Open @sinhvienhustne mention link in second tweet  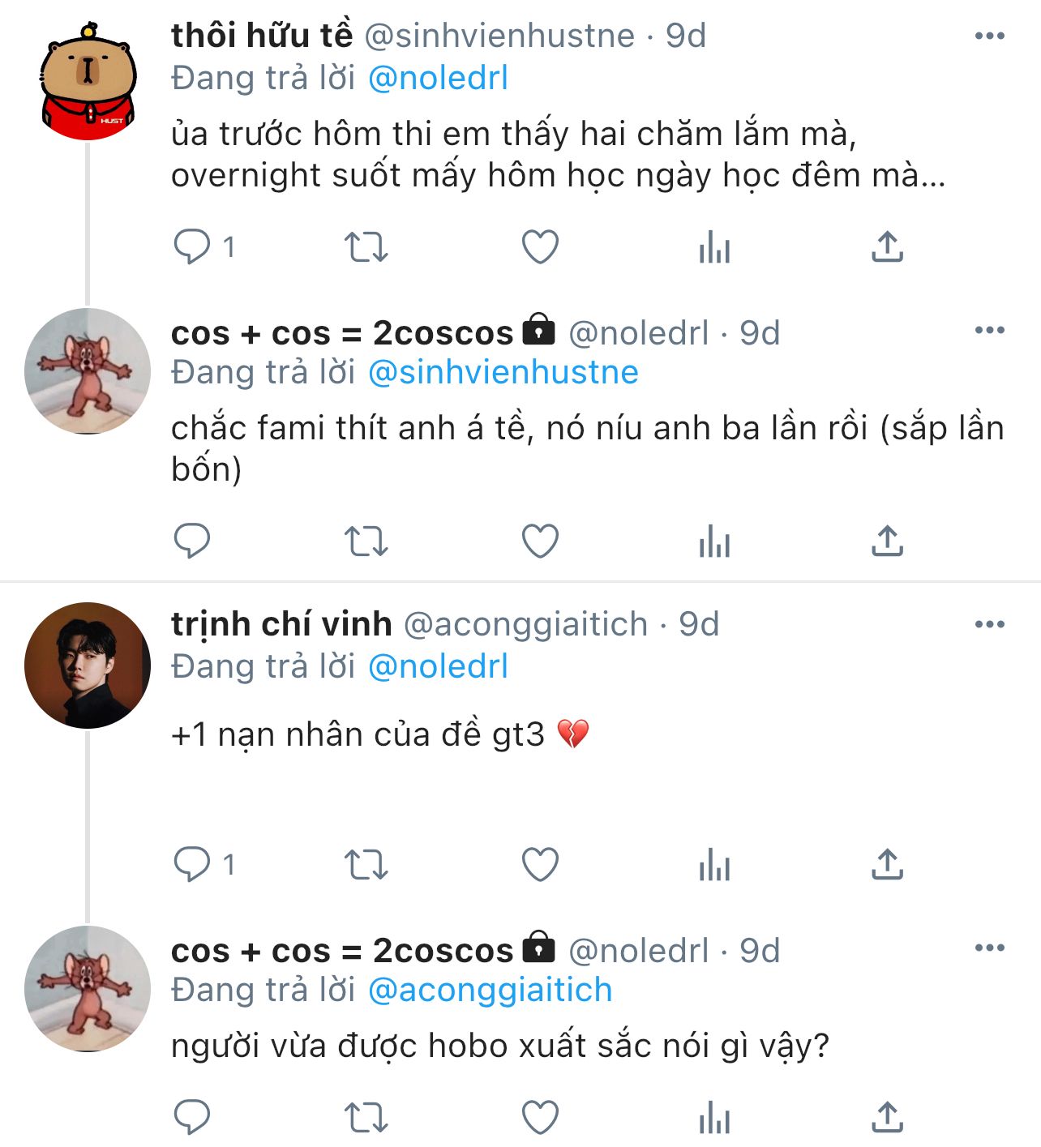coord(503,373)
